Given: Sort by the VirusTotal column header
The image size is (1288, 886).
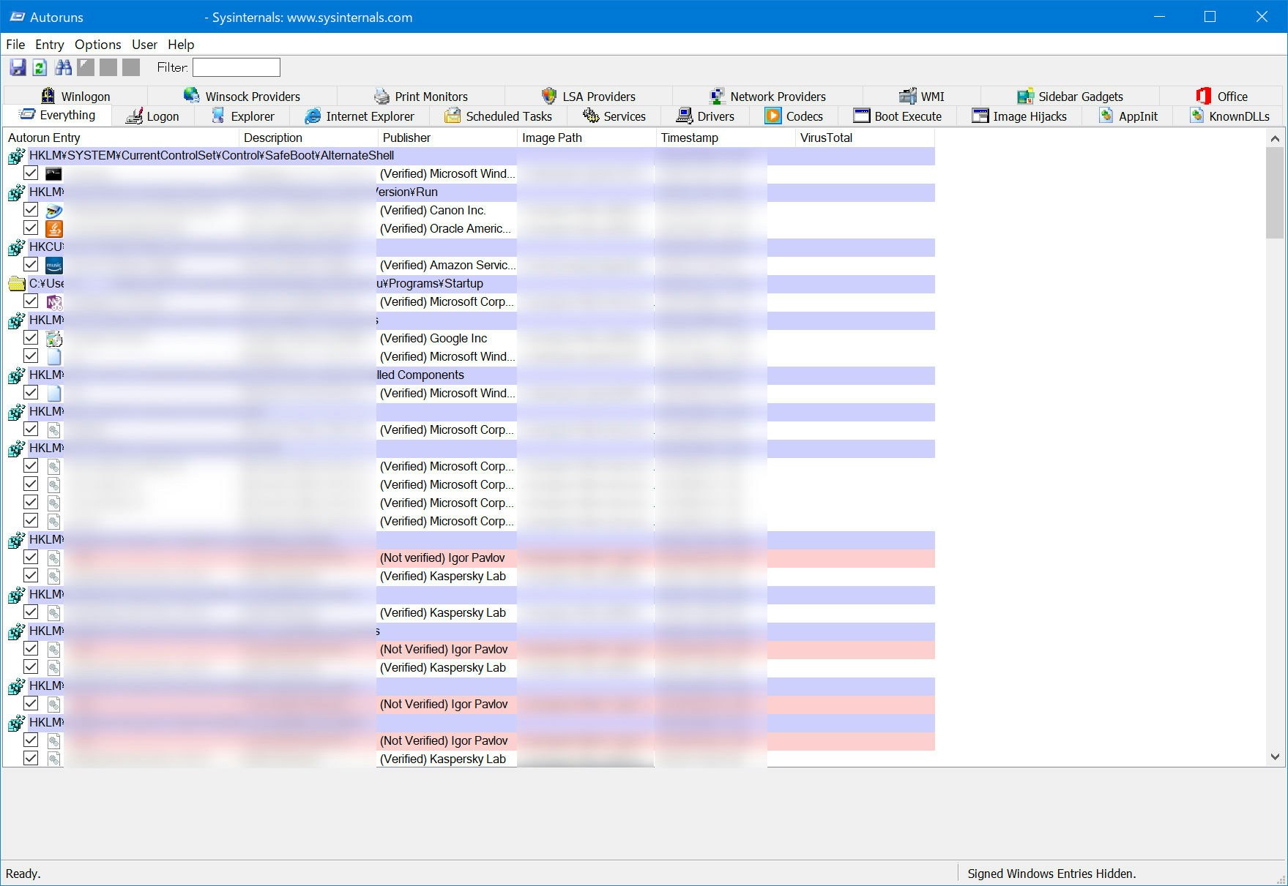Looking at the screenshot, I should (x=866, y=138).
